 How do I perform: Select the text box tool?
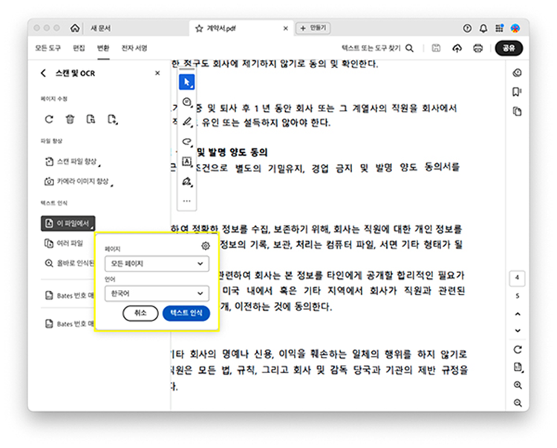187,162
